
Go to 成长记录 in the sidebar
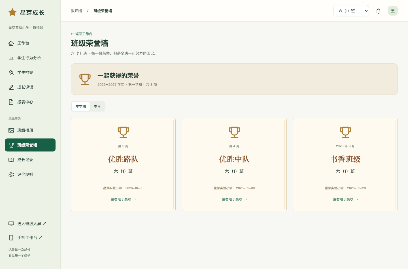(x=30, y=160)
